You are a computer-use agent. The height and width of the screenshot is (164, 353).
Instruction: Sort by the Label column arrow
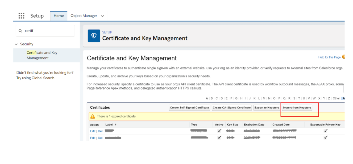tap(115, 125)
